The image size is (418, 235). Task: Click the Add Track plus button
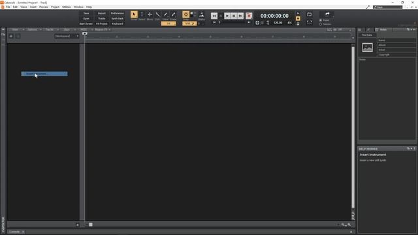tap(11, 36)
